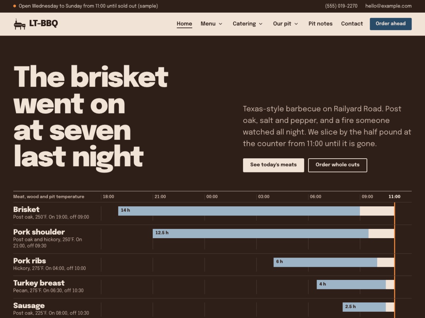Click the Texas-style barbecue intro paragraph

click(327, 126)
